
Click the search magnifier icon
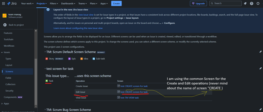(212, 3)
